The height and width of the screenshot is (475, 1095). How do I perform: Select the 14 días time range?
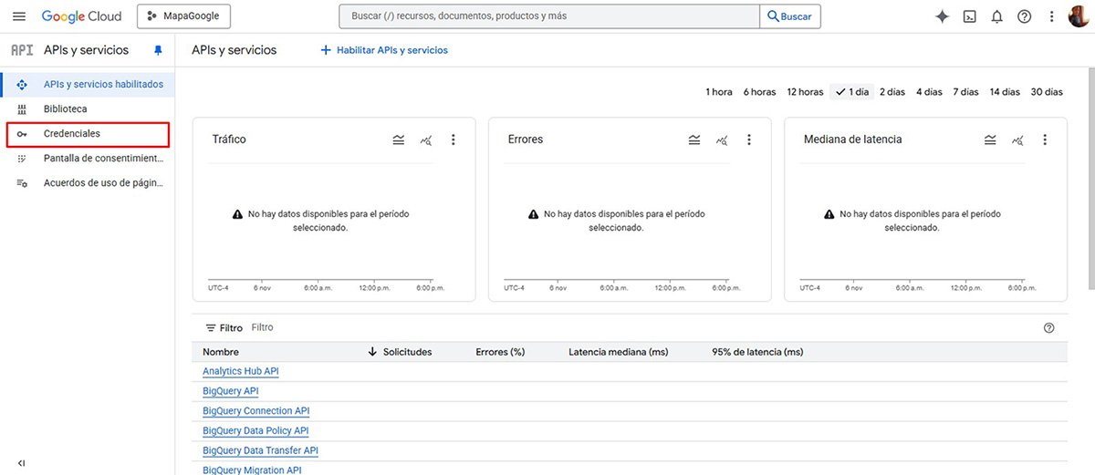point(1005,91)
